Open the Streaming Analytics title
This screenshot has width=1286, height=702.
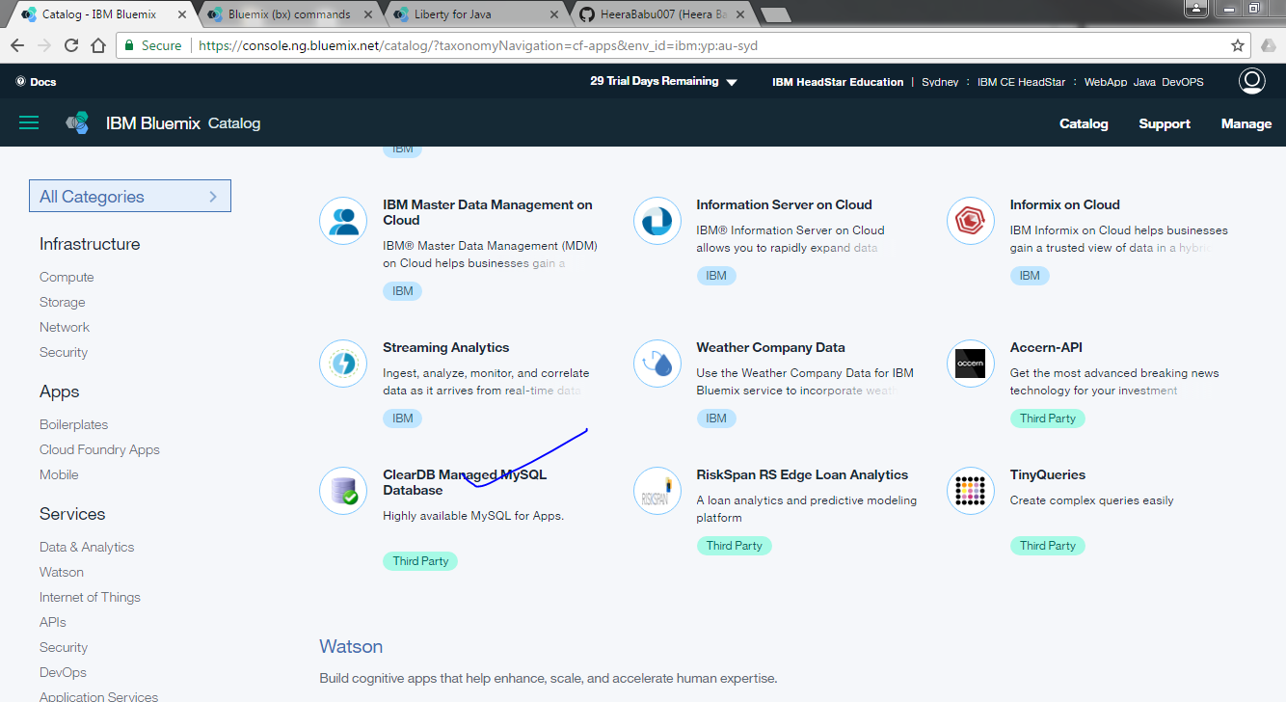pos(446,347)
